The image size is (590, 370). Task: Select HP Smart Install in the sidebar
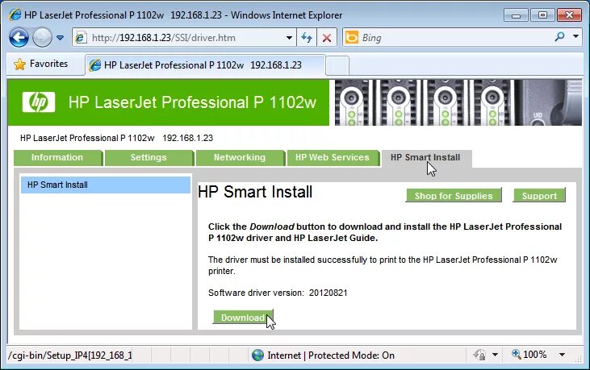106,185
